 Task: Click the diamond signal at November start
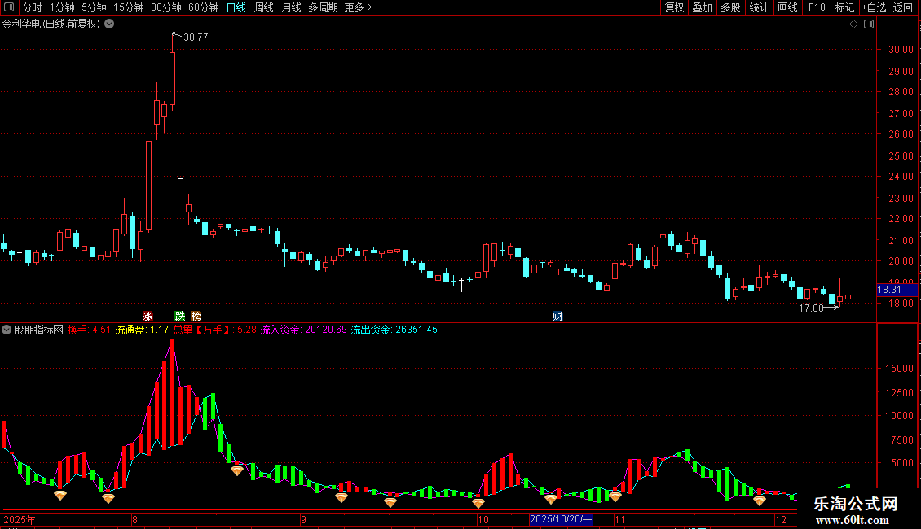point(615,496)
